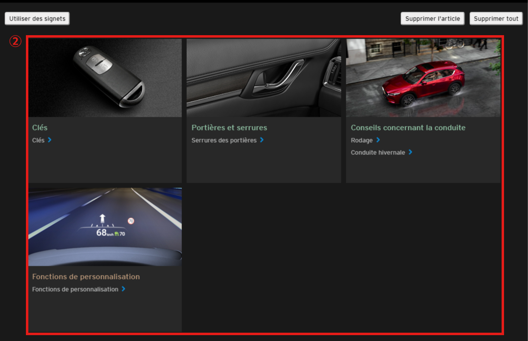Click chevron beside 'Serrures des portières'
This screenshot has width=528, height=341.
pyautogui.click(x=262, y=140)
